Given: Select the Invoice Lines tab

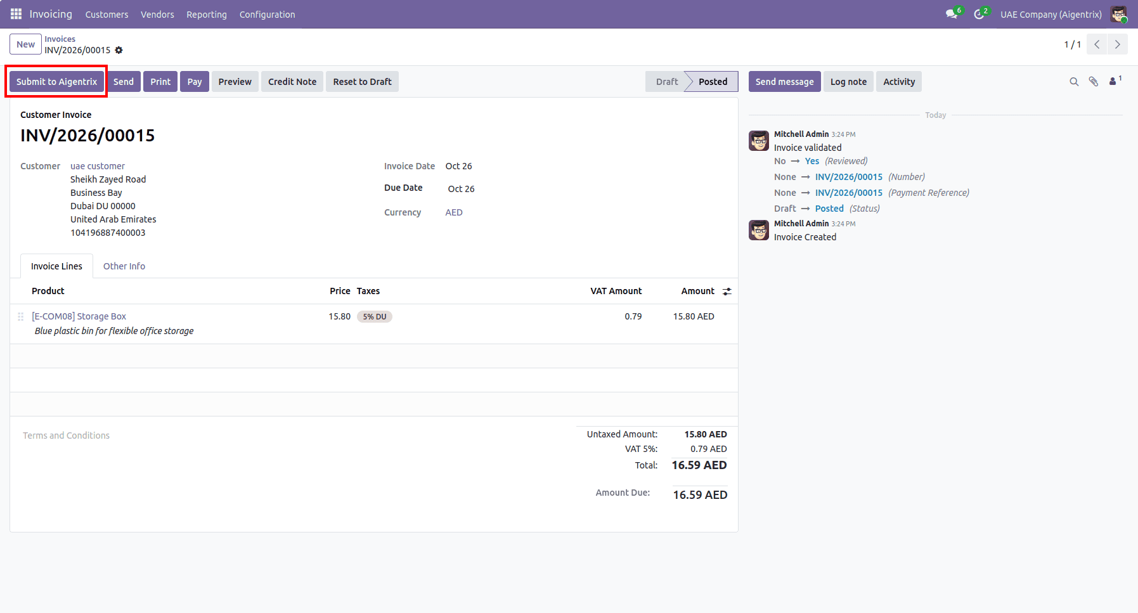Looking at the screenshot, I should pyautogui.click(x=56, y=266).
